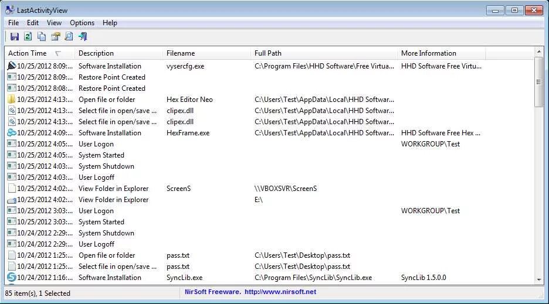Select the Restore Point Created 8:08 row

(270, 88)
